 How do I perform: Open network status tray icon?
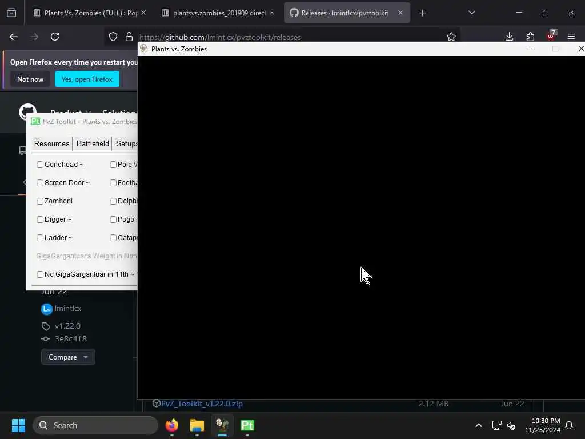pos(496,425)
